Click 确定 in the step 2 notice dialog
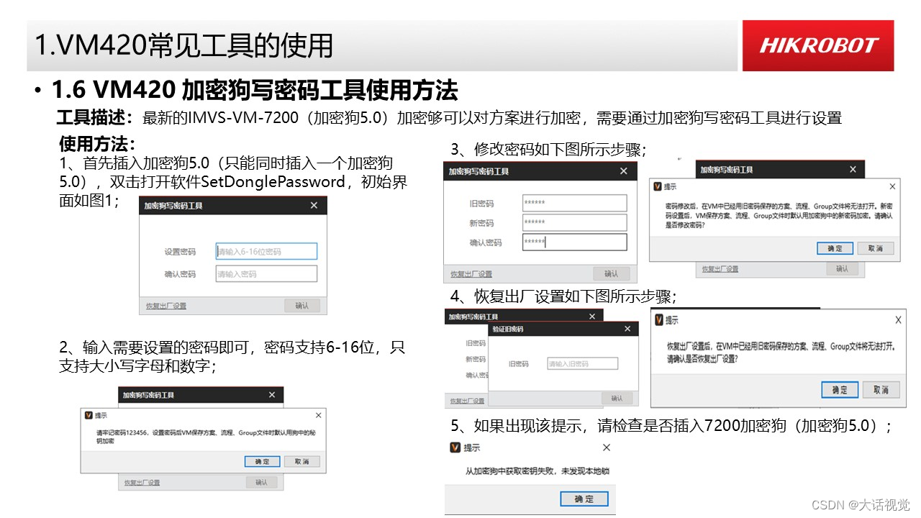 [x=262, y=461]
